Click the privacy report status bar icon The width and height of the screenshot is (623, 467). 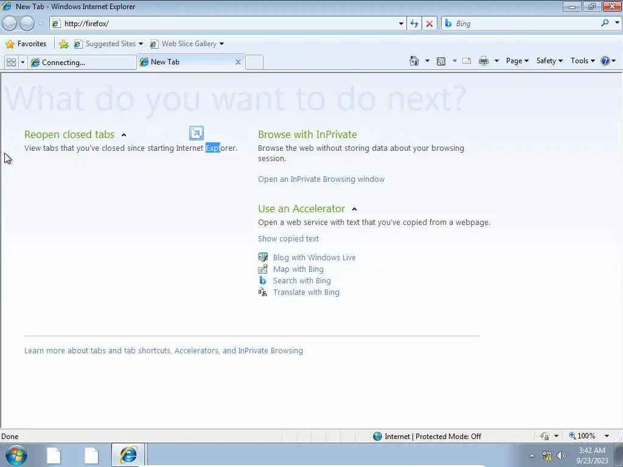tap(545, 437)
